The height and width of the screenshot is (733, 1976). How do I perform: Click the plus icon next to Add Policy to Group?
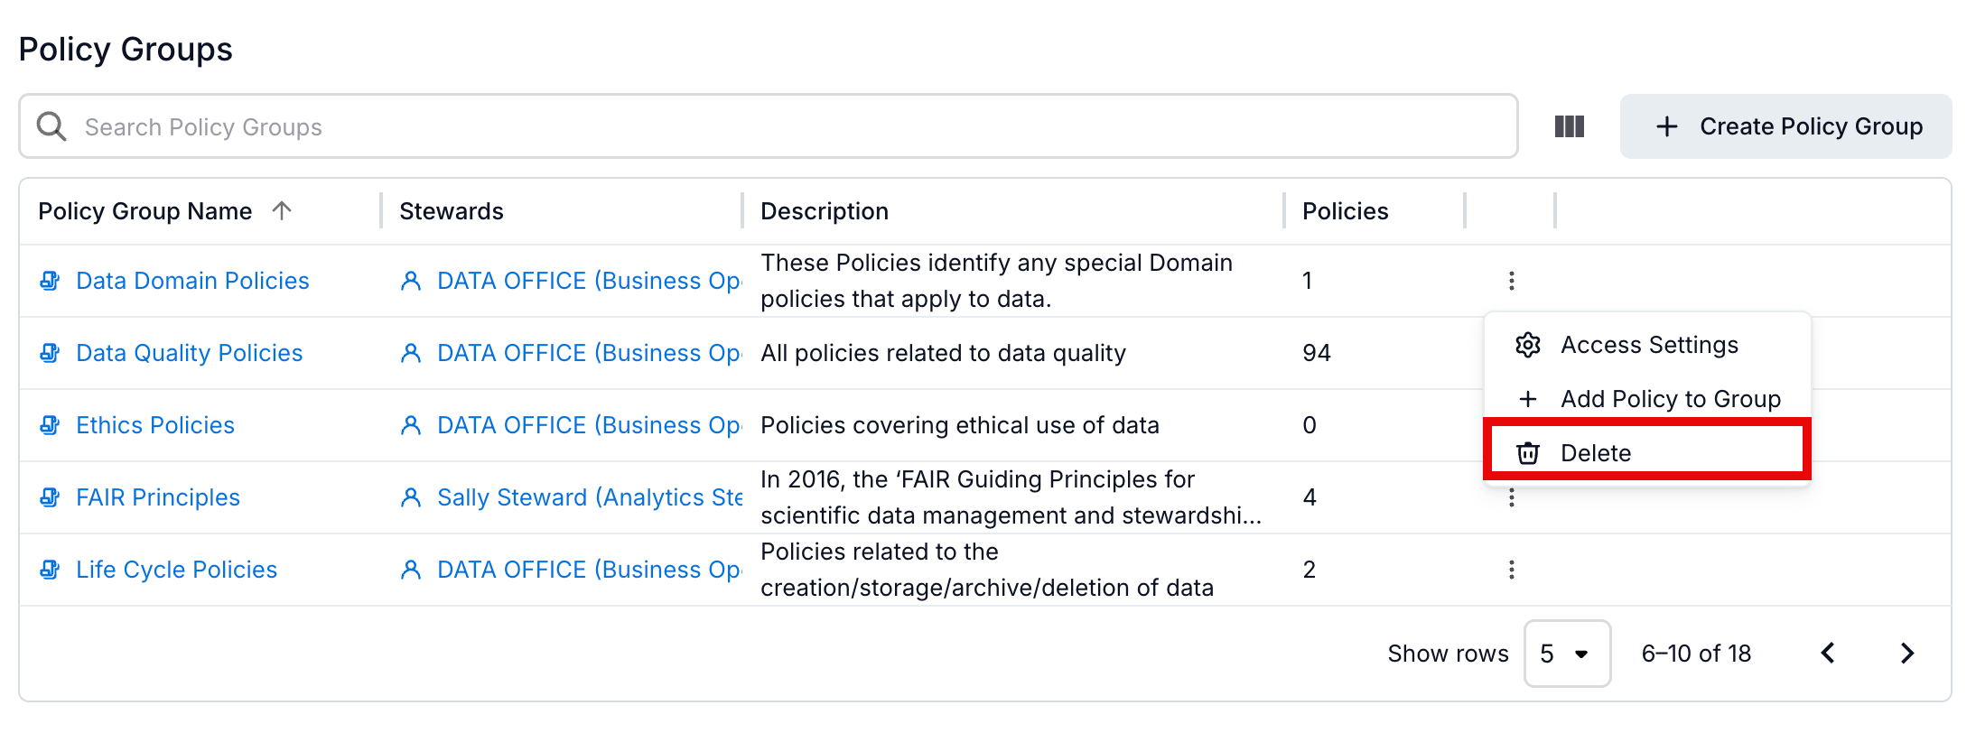[x=1528, y=398]
